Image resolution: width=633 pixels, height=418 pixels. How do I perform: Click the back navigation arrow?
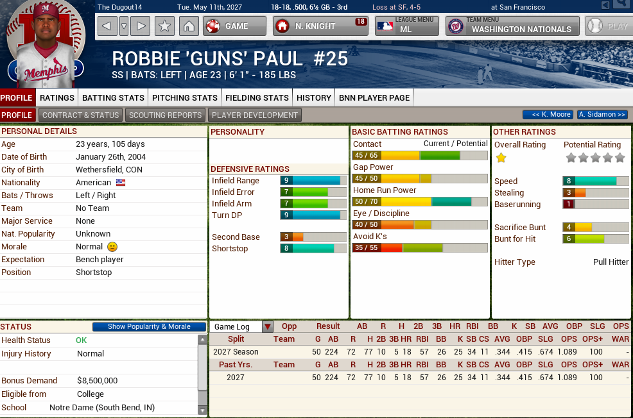coord(107,26)
